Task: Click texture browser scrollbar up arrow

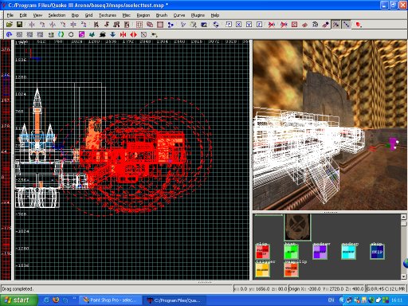Action: 403,218
